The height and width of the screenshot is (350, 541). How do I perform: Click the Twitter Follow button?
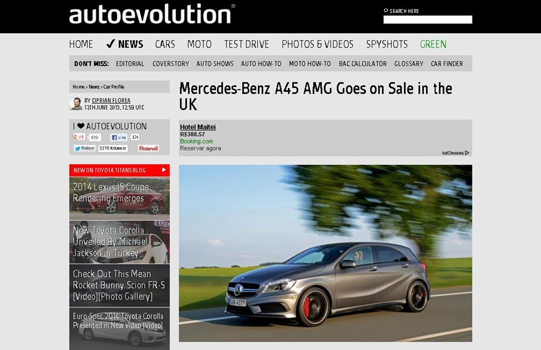pyautogui.click(x=85, y=148)
